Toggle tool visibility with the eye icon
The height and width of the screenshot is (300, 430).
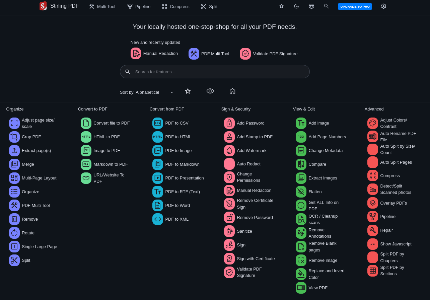point(210,91)
